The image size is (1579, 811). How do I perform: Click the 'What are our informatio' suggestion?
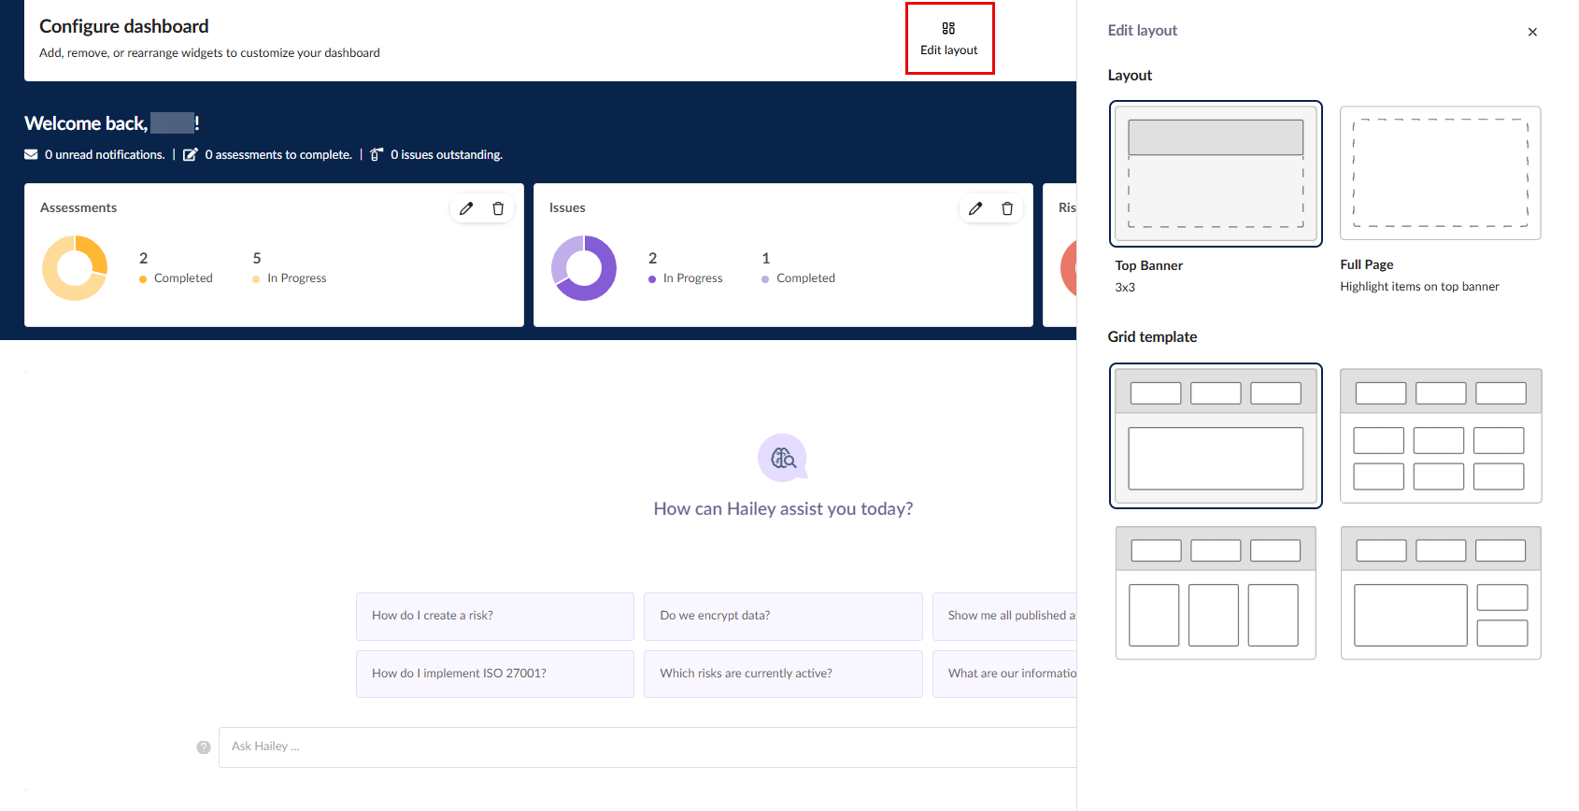pos(1004,674)
